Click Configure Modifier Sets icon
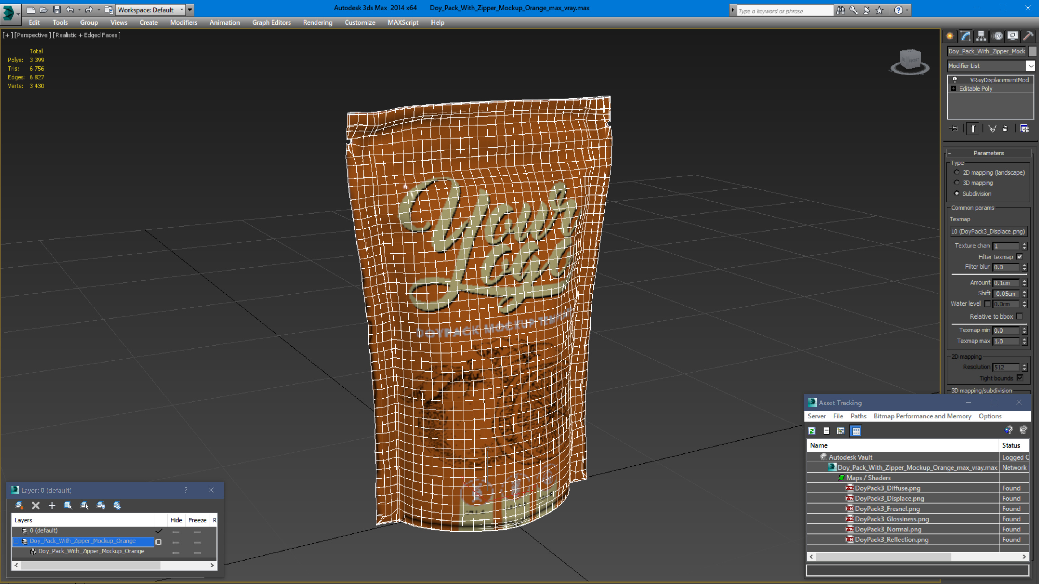Screen dimensions: 1039x584 (x=1025, y=129)
